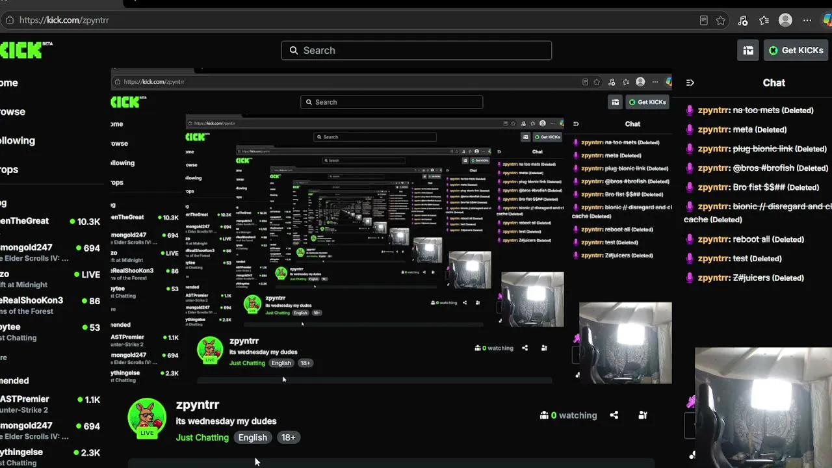Open ASTPremier Counter-Strike 2 channel in the main sidebar

[50, 404]
